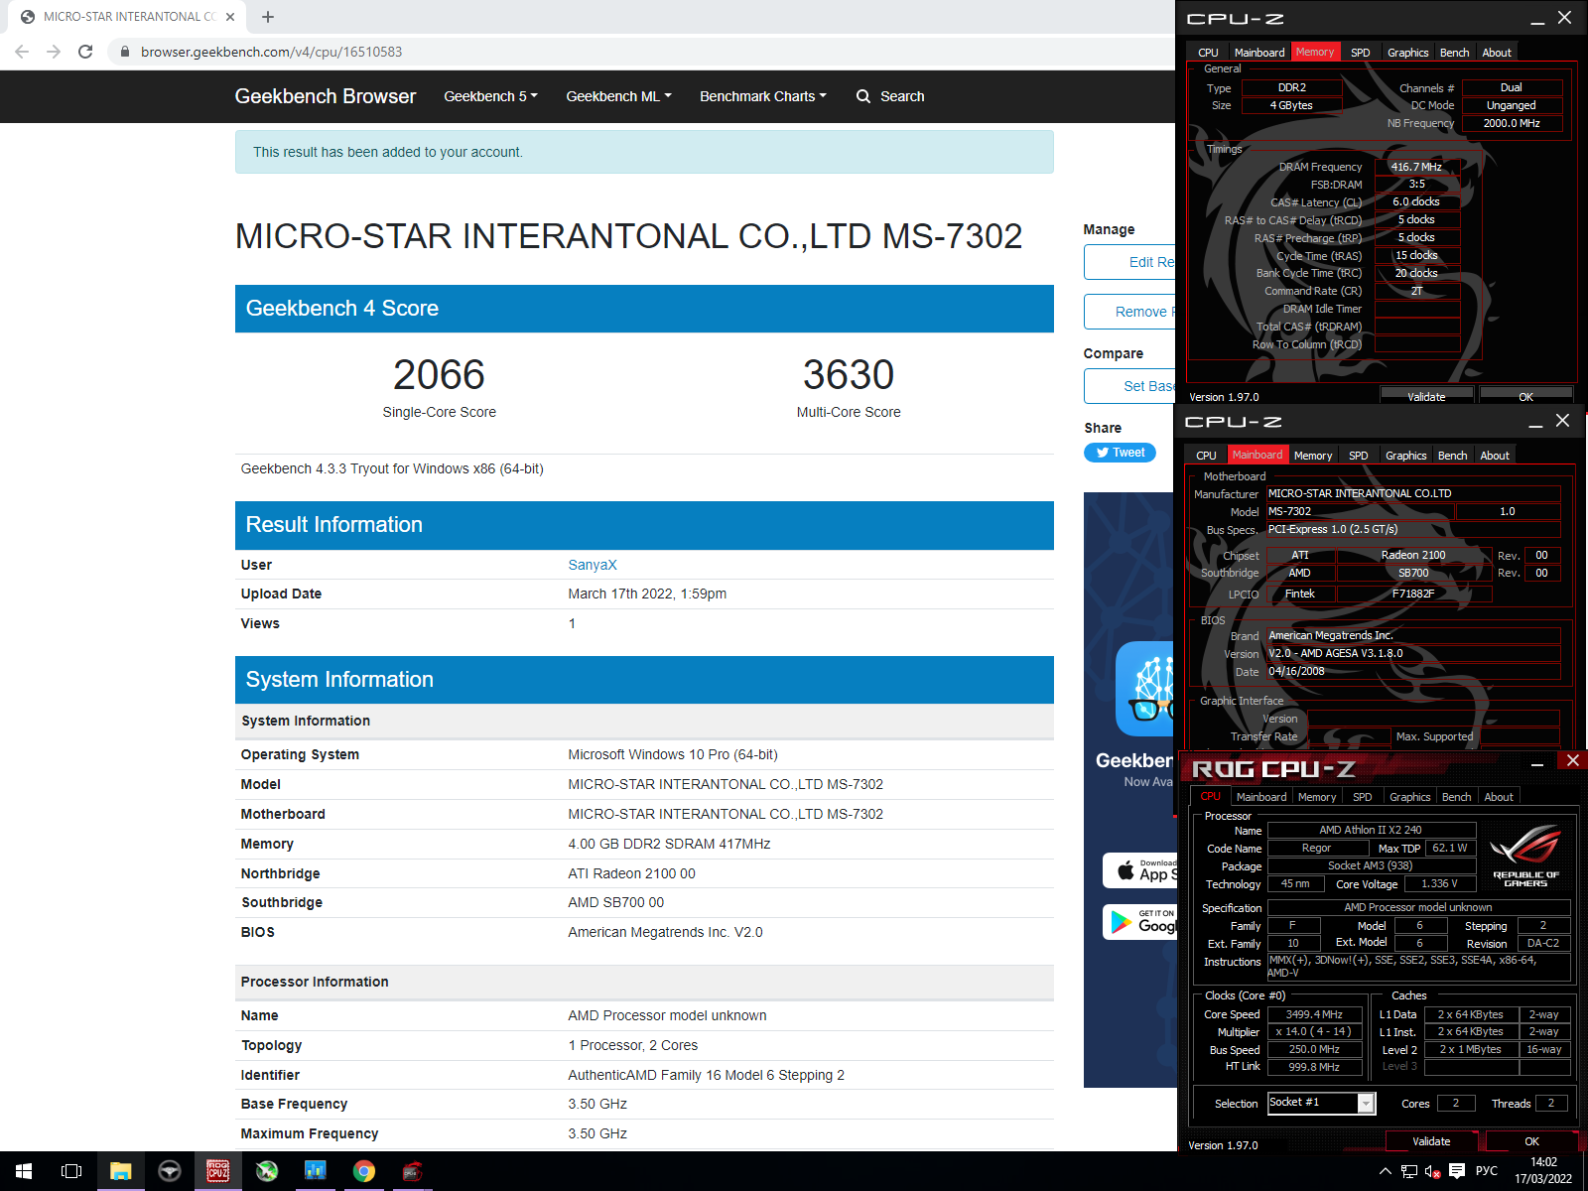Open Bench tab in middle CPU-Z window
Image resolution: width=1588 pixels, height=1191 pixels.
1452,456
